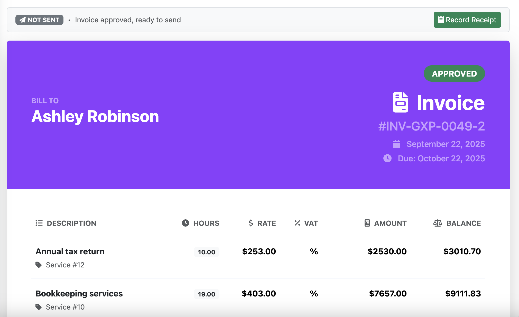Click the APPROVED status badge

(x=454, y=73)
